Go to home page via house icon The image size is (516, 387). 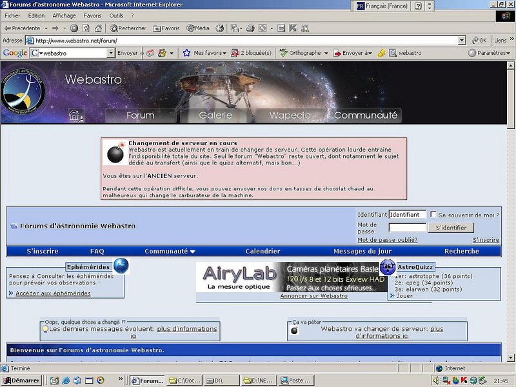98,28
